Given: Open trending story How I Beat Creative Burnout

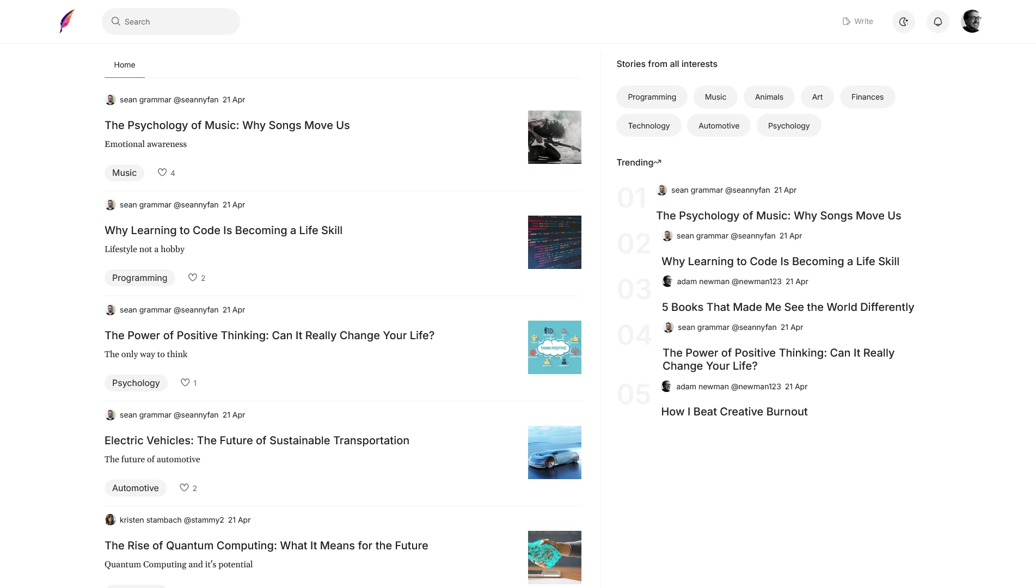Looking at the screenshot, I should point(734,412).
